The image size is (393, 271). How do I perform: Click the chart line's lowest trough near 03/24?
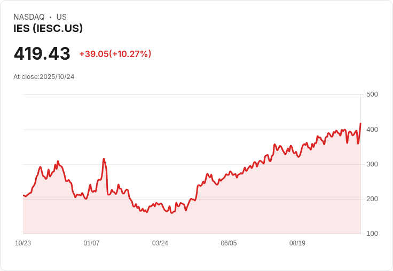coord(171,213)
